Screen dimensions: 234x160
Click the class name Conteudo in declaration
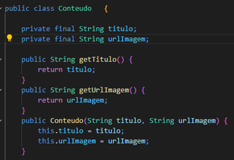coord(75,8)
